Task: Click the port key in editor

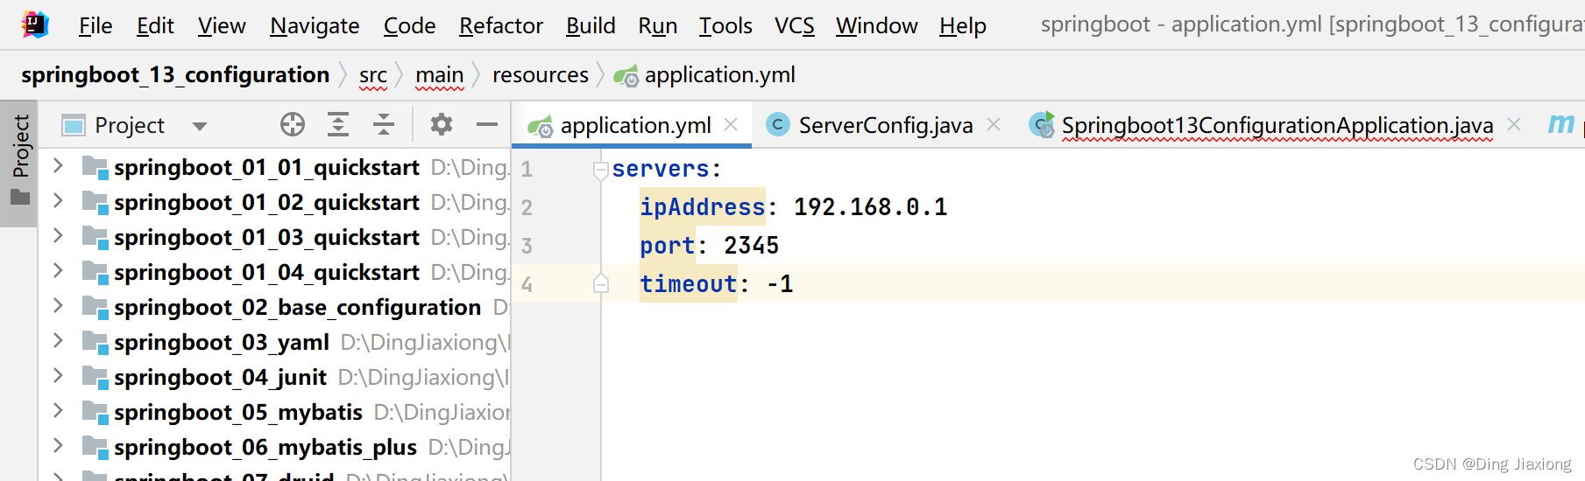Action: (668, 246)
